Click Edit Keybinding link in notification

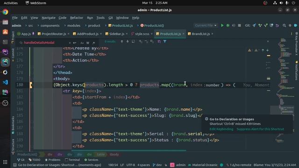(x=221, y=129)
